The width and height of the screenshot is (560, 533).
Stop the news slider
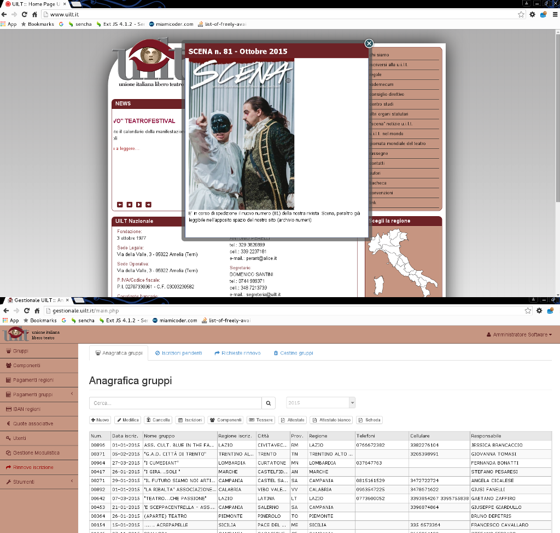point(129,205)
